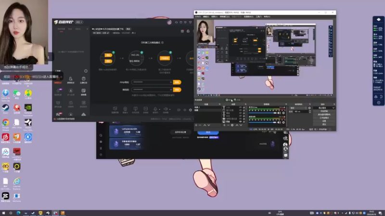Remove the selected scene in OBS

coord(200,125)
